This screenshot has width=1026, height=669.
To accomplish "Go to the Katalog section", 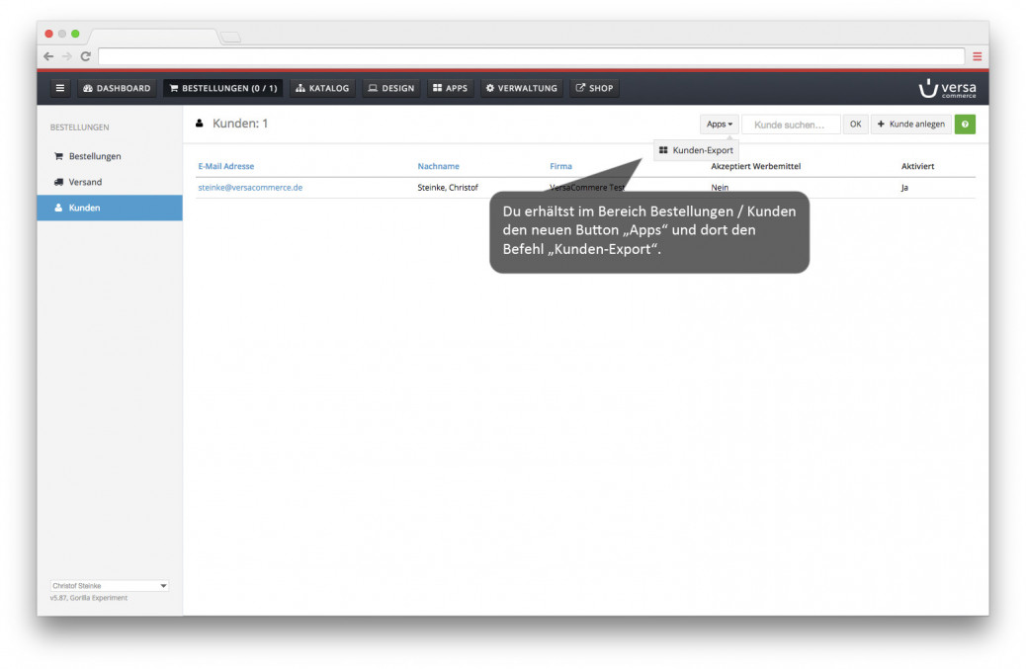I will 322,88.
